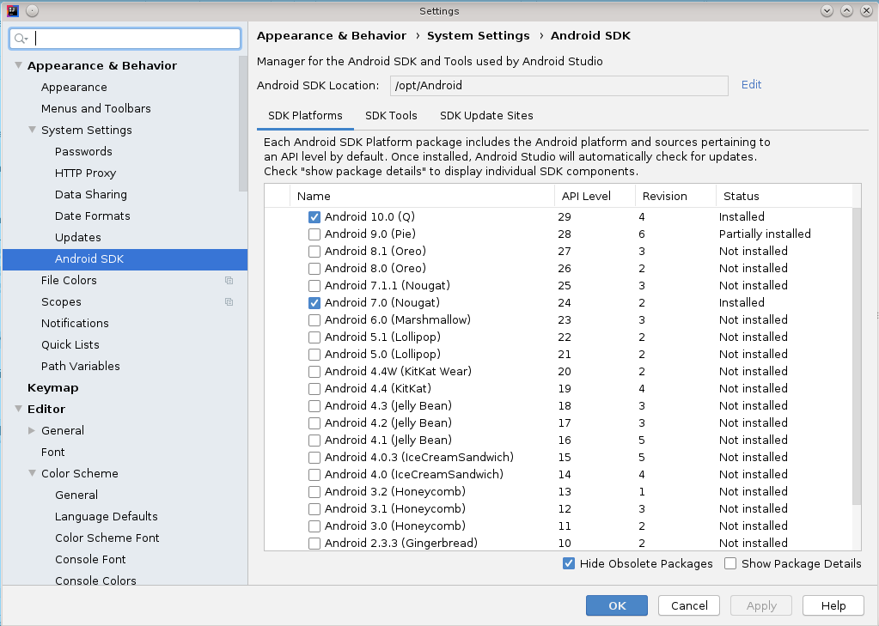Screen dimensions: 879x626
Task: Click the System Settings breadcrumb
Action: tap(479, 36)
